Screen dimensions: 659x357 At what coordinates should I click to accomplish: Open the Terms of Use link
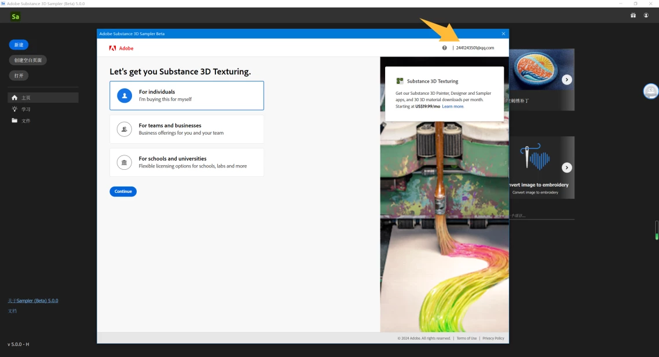(467, 338)
